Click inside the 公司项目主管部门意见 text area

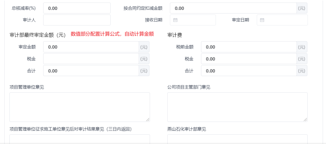click(x=237, y=107)
